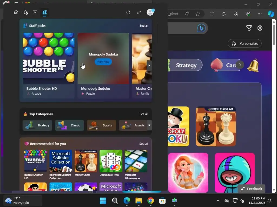Select Sports in Top Categories
Screen dimensions: 277x207
101,125
